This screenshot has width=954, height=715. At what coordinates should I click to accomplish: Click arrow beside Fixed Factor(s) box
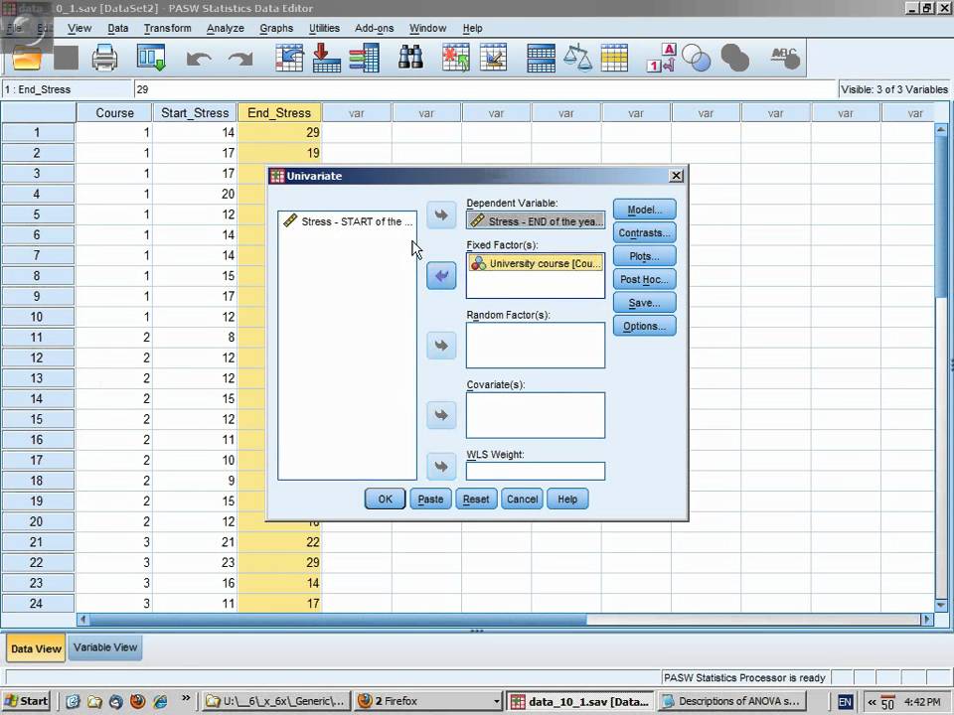[x=441, y=276]
